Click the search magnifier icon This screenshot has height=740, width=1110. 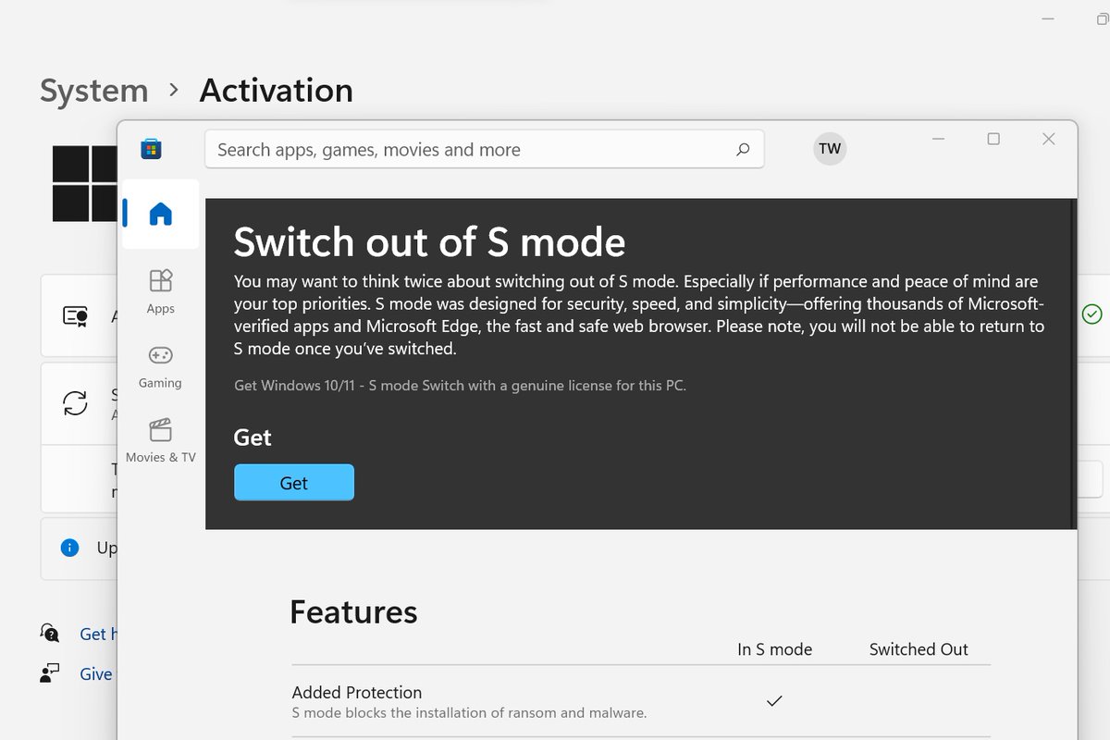(742, 149)
